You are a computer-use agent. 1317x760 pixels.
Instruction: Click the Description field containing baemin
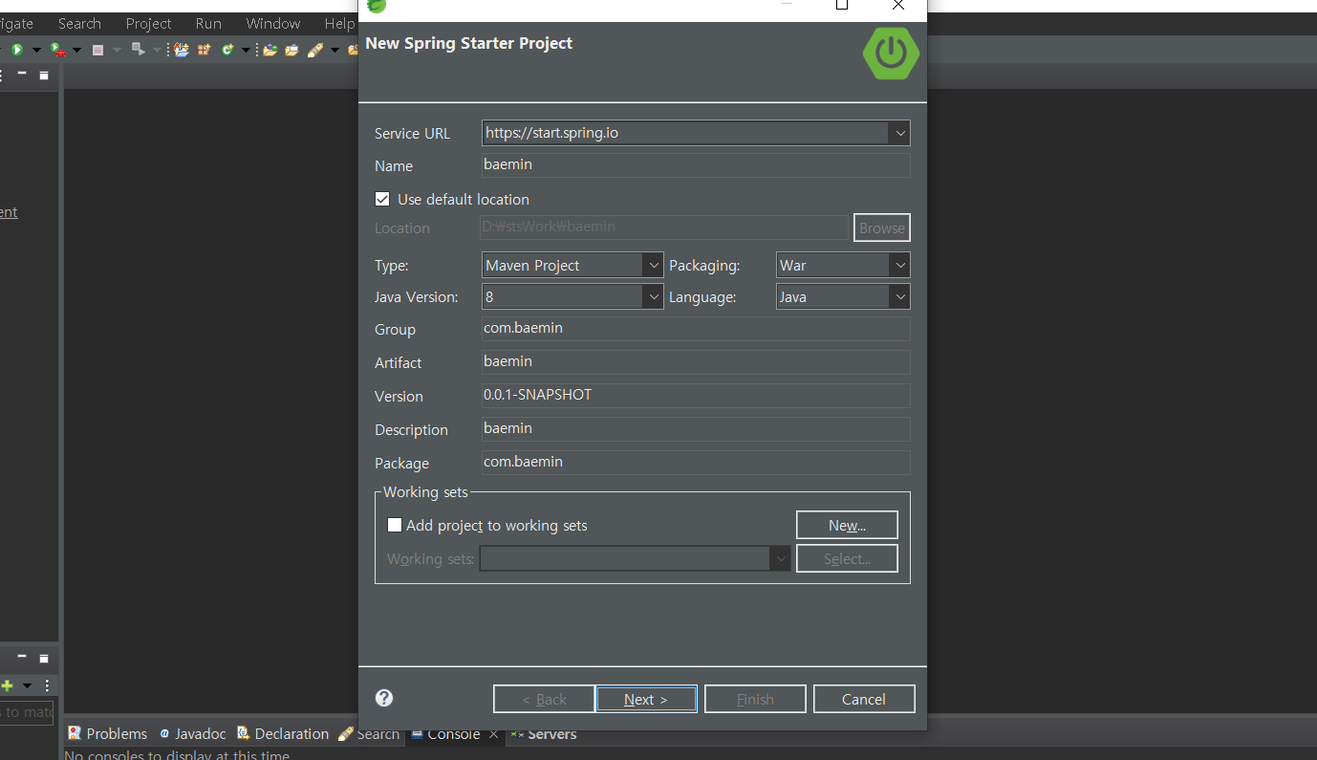coord(695,428)
